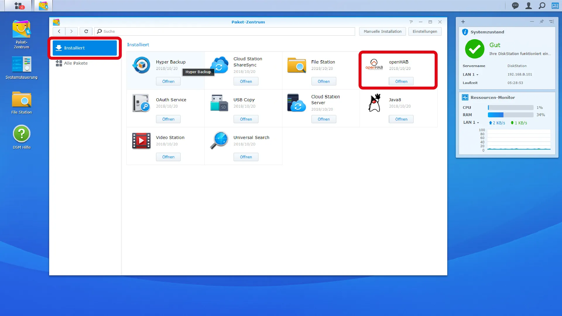Click the Universal Search package icon

pyautogui.click(x=219, y=140)
